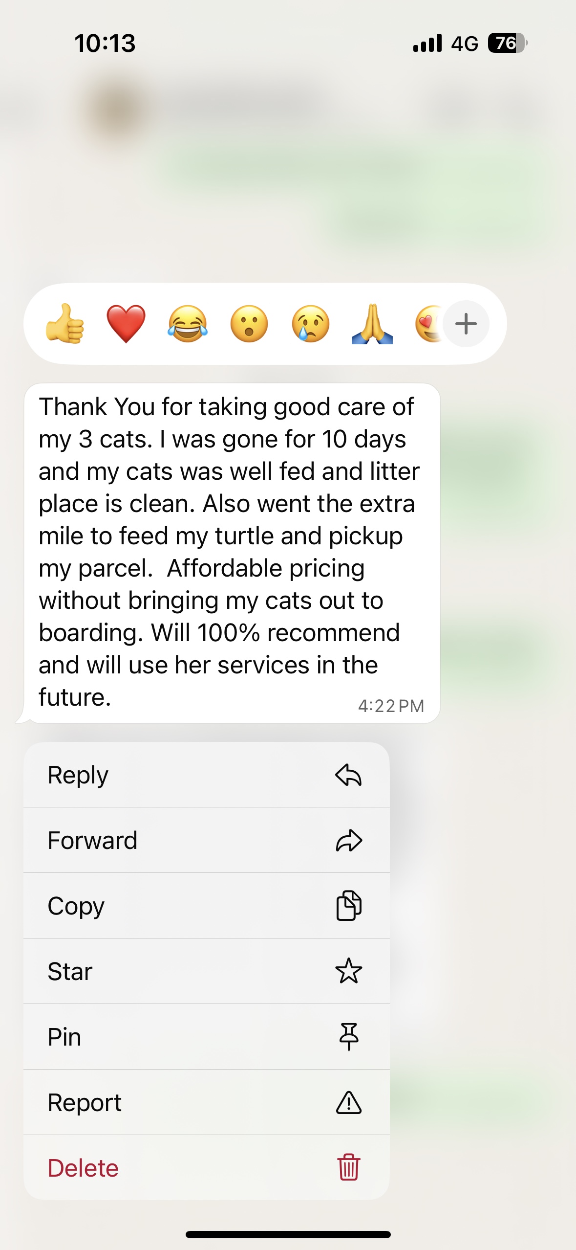React with the crying face emoji
The image size is (576, 1250).
click(x=311, y=324)
